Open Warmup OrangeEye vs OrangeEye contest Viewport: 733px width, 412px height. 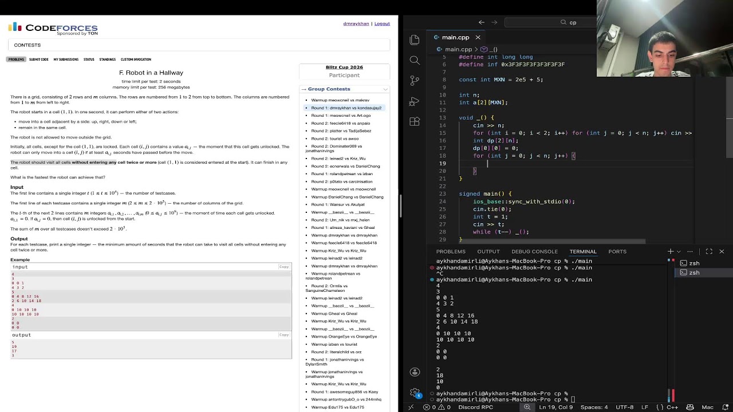coord(344,336)
